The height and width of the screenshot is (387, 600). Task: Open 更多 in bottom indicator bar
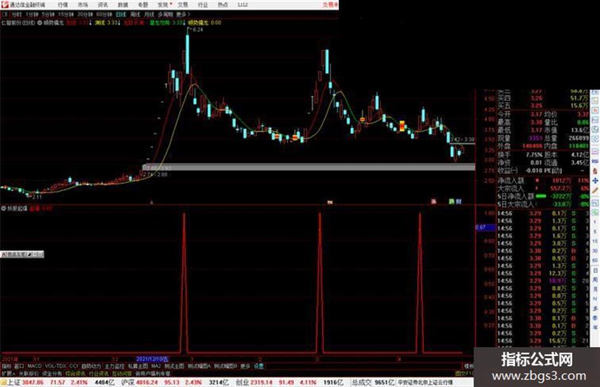click(245, 366)
